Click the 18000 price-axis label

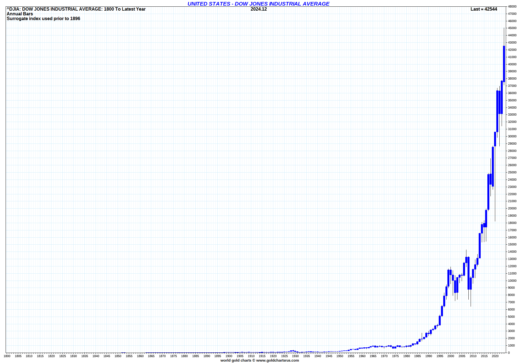(x=512, y=223)
